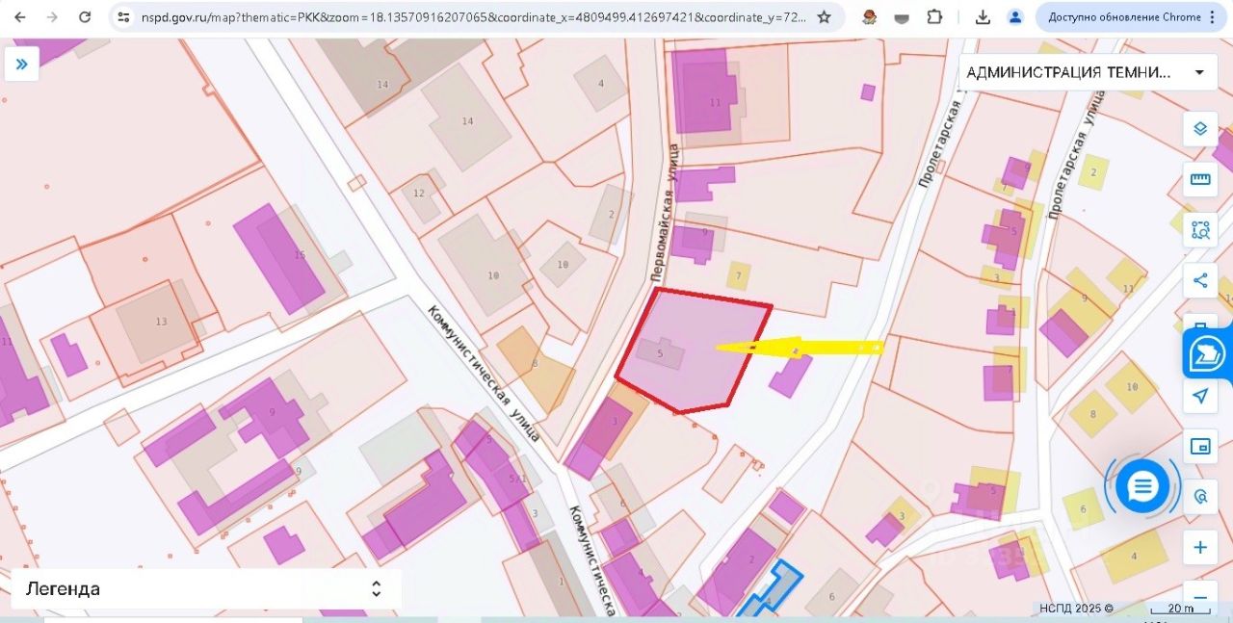This screenshot has height=623, width=1233.
Task: Activate the object identification target tool
Action: tap(1200, 497)
